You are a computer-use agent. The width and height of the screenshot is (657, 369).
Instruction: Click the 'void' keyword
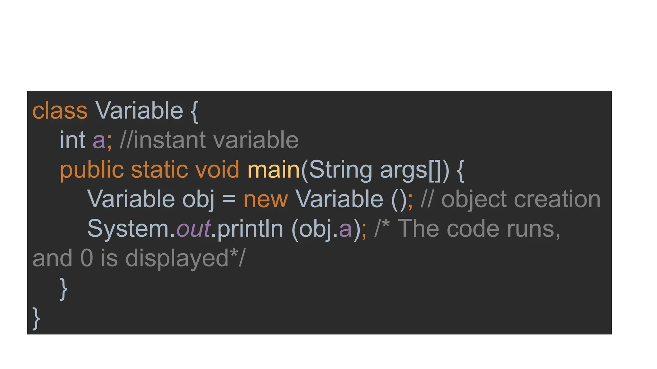(x=217, y=170)
